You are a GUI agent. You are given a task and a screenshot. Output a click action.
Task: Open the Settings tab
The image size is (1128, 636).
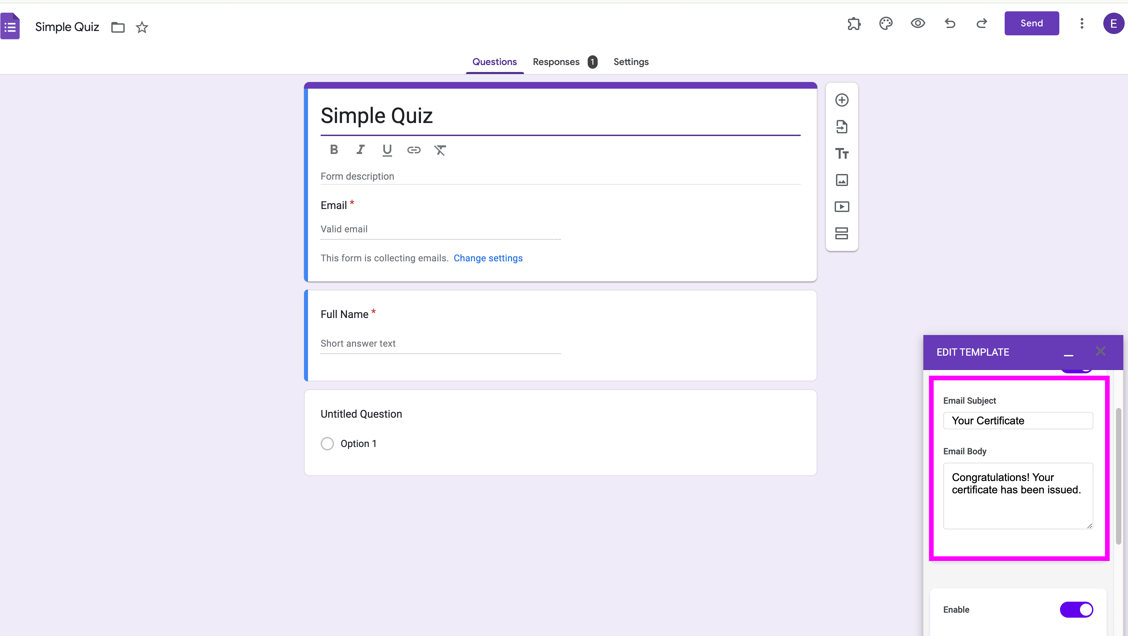coord(631,62)
